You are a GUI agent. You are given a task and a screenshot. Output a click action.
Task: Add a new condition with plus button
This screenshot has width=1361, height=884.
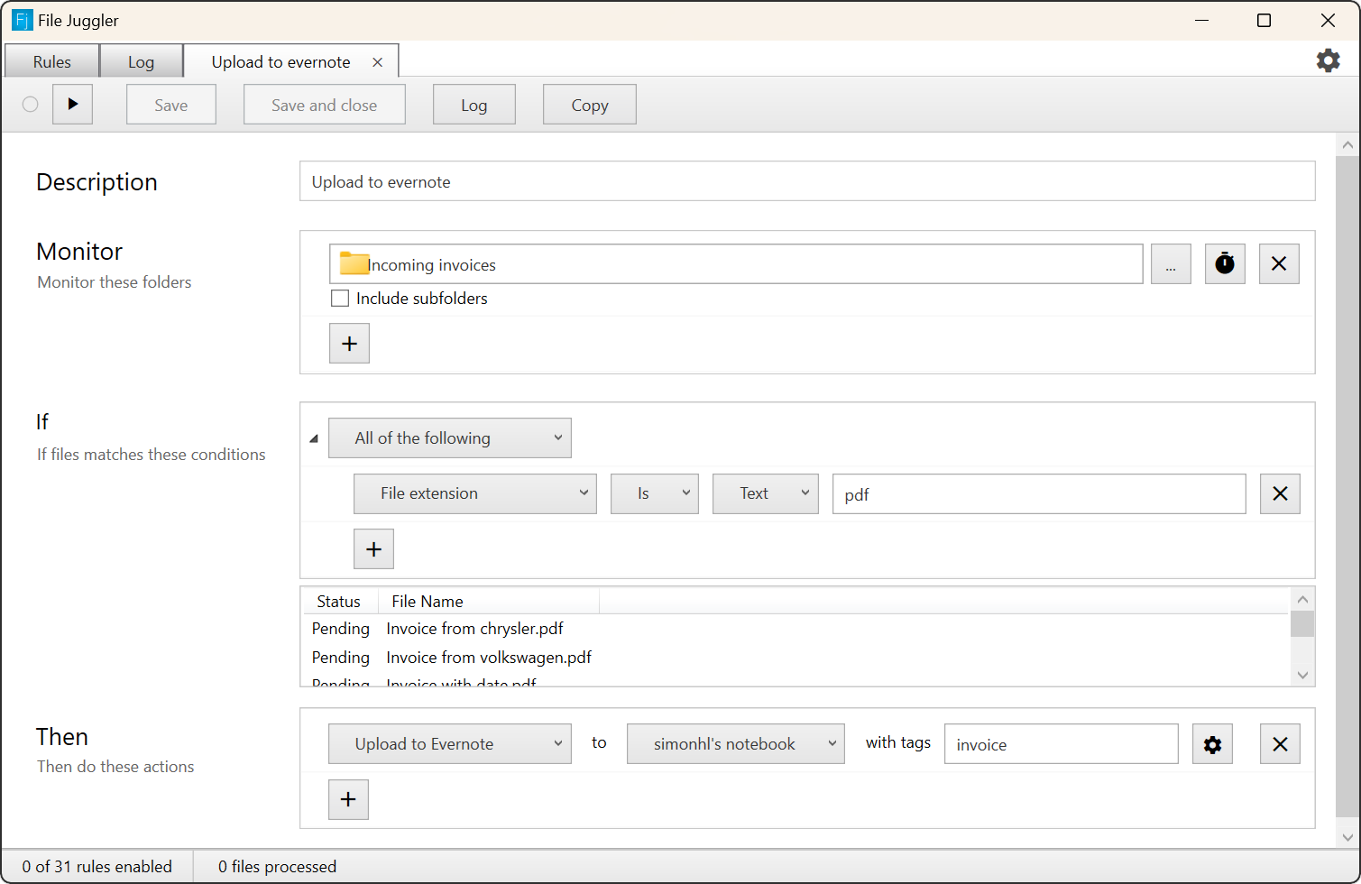pos(373,549)
